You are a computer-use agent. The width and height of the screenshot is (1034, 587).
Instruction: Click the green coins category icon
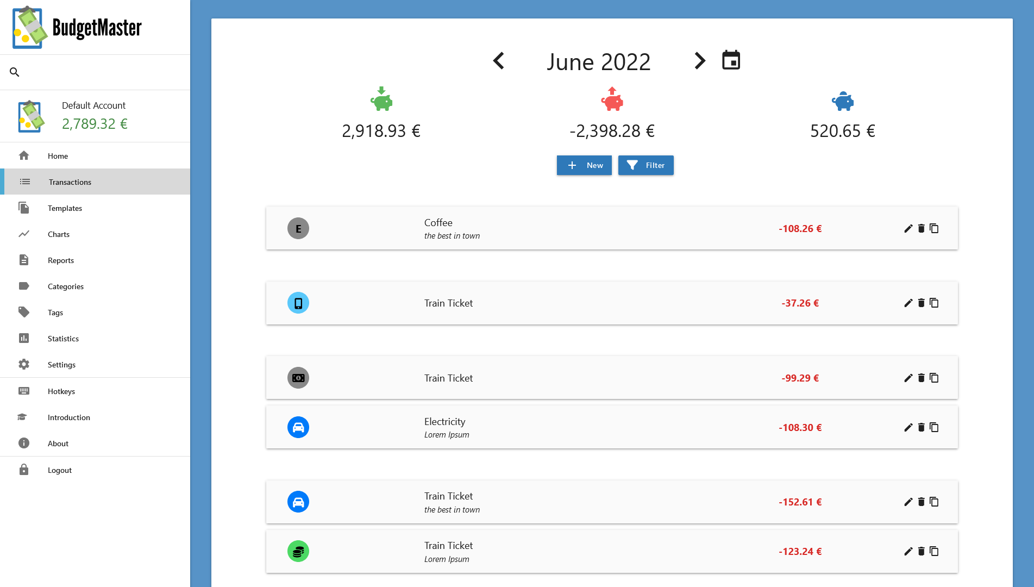[x=298, y=551]
